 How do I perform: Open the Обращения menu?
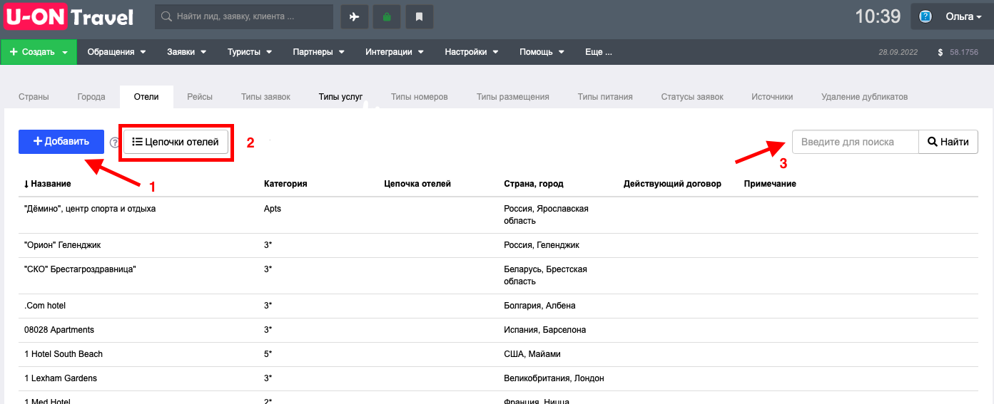tap(116, 52)
